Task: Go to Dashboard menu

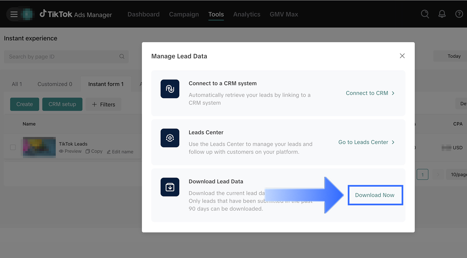Action: click(143, 14)
